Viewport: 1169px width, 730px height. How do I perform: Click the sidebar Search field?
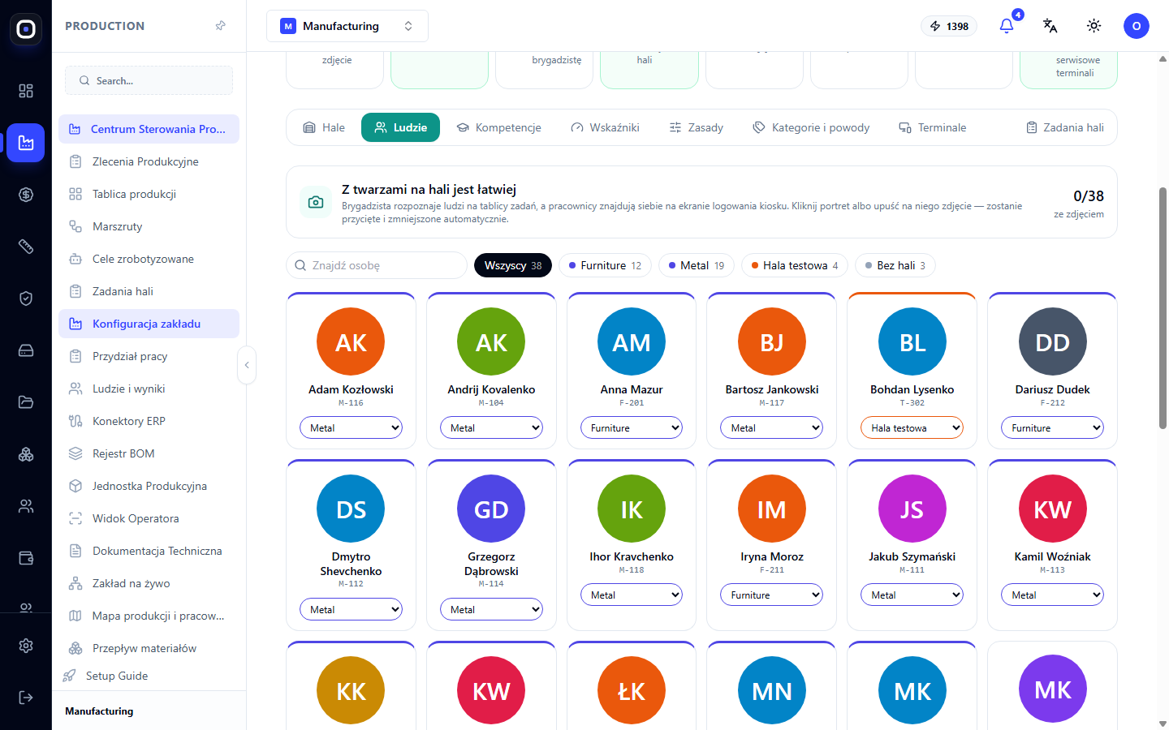(149, 80)
